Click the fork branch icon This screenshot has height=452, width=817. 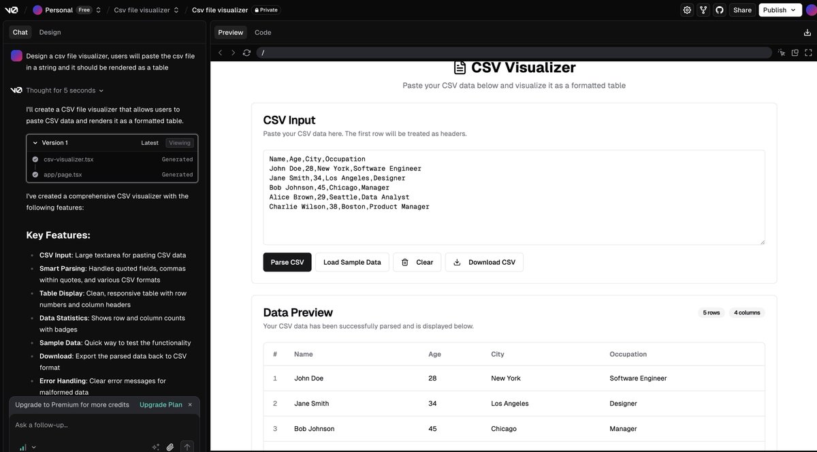pos(703,10)
